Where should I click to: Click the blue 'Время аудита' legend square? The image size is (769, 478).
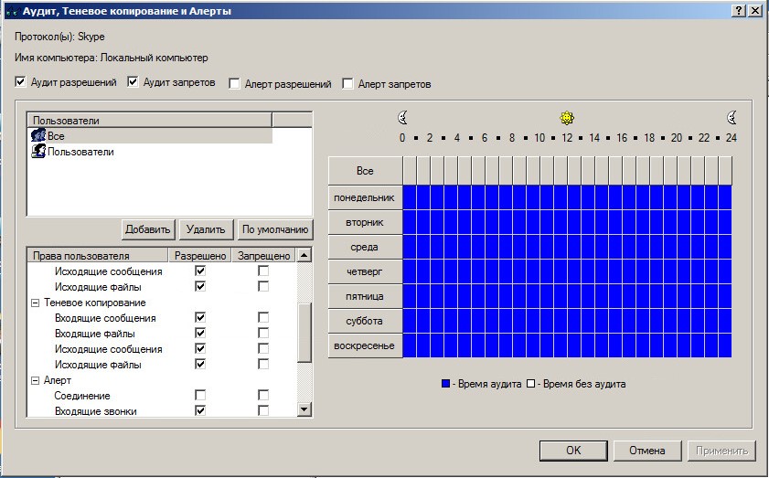(x=446, y=383)
